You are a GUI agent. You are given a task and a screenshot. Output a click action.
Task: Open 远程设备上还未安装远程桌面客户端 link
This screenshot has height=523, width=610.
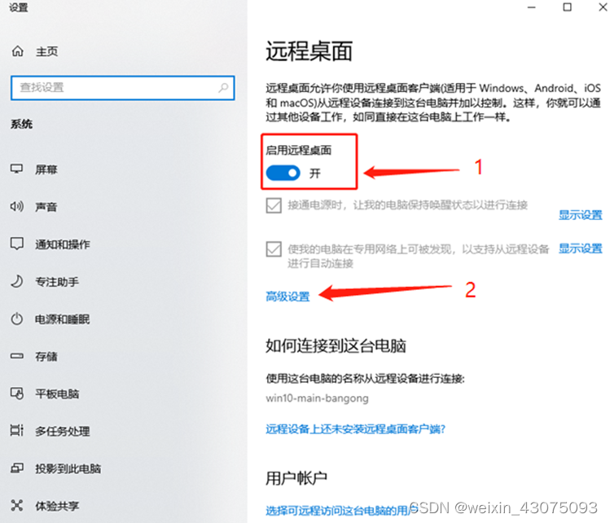point(355,429)
